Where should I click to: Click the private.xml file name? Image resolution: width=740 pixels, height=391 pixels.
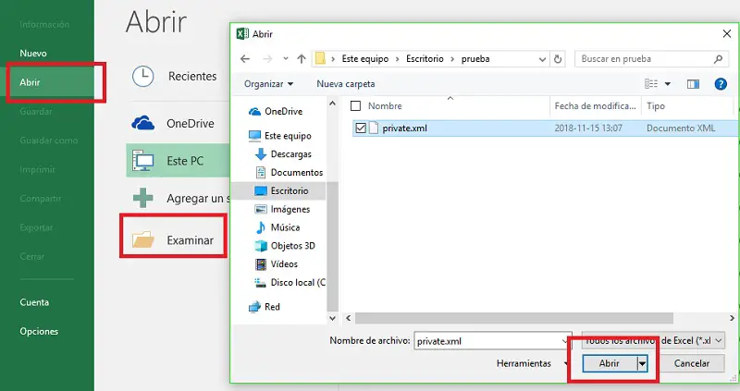click(404, 128)
